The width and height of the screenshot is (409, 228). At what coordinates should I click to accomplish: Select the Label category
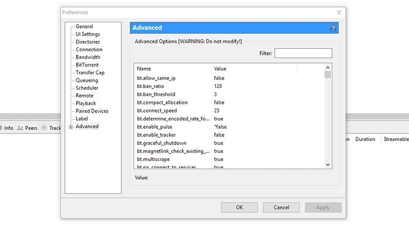coord(82,118)
